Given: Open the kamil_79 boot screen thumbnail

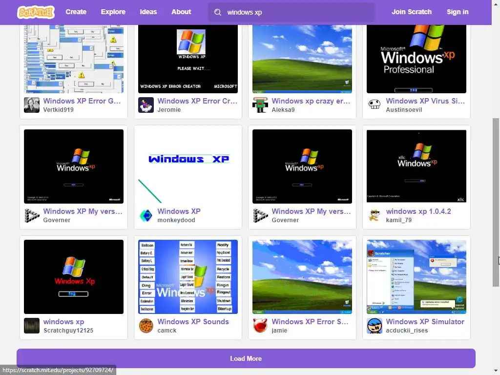Looking at the screenshot, I should click(x=417, y=166).
